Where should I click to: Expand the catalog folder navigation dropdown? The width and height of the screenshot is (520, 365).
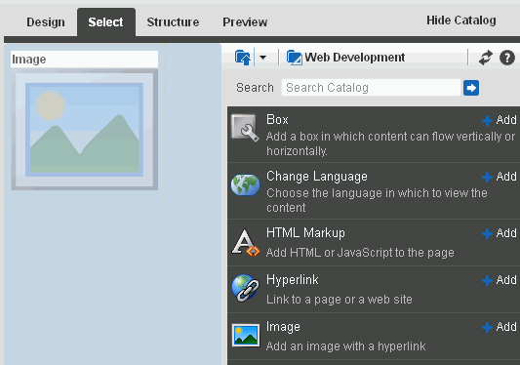(x=262, y=58)
